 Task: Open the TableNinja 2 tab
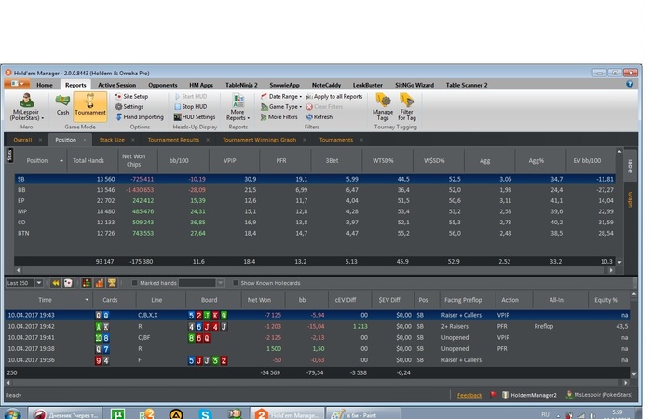coord(241,85)
